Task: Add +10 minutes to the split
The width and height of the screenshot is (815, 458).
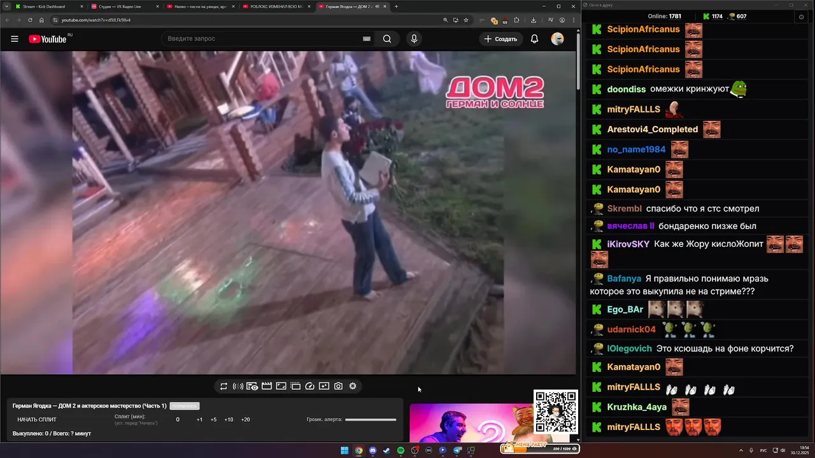Action: point(229,420)
